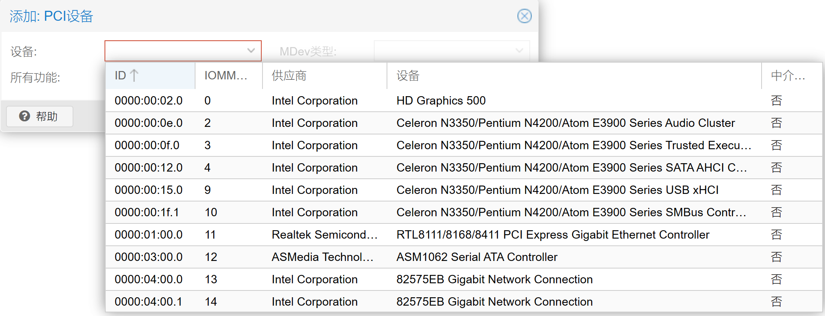The image size is (825, 316).
Task: Click the mediated devices column header
Action: (x=787, y=75)
